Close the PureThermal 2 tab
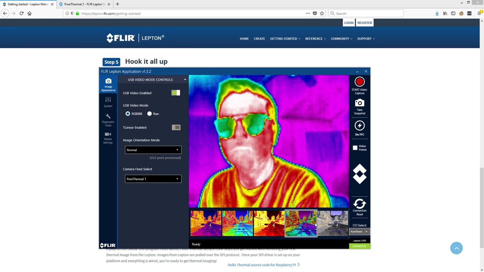Viewport: 484px width, 272px height. coord(109,4)
